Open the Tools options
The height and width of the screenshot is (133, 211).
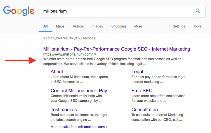click(x=197, y=26)
